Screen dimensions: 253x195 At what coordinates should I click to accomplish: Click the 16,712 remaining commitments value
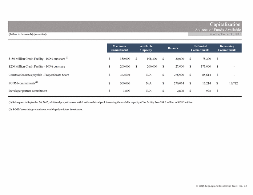click(x=233, y=83)
